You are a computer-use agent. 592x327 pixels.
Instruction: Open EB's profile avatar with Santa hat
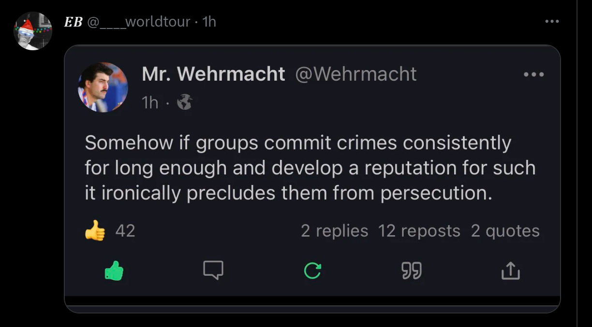(32, 31)
